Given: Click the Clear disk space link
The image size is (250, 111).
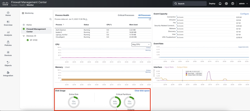Looking at the screenshot, I should (142, 91).
